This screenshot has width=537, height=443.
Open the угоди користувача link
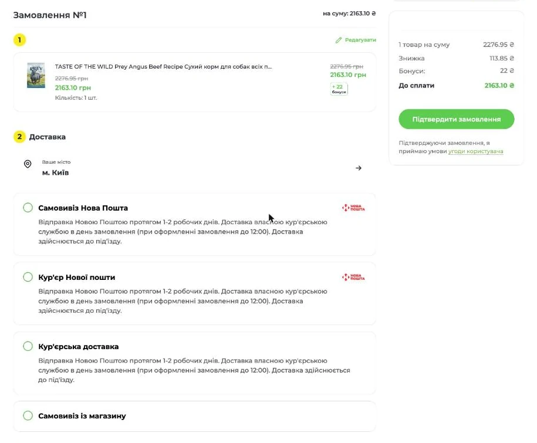pos(476,151)
